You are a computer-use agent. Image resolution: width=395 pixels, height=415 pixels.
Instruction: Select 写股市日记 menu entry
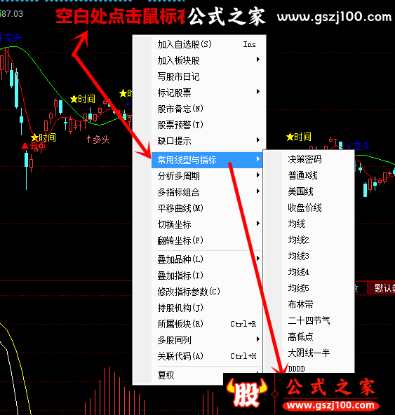(x=207, y=76)
